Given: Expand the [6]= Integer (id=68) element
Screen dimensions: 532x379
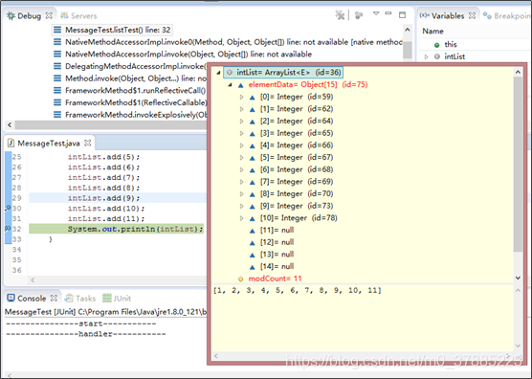Looking at the screenshot, I should [241, 169].
